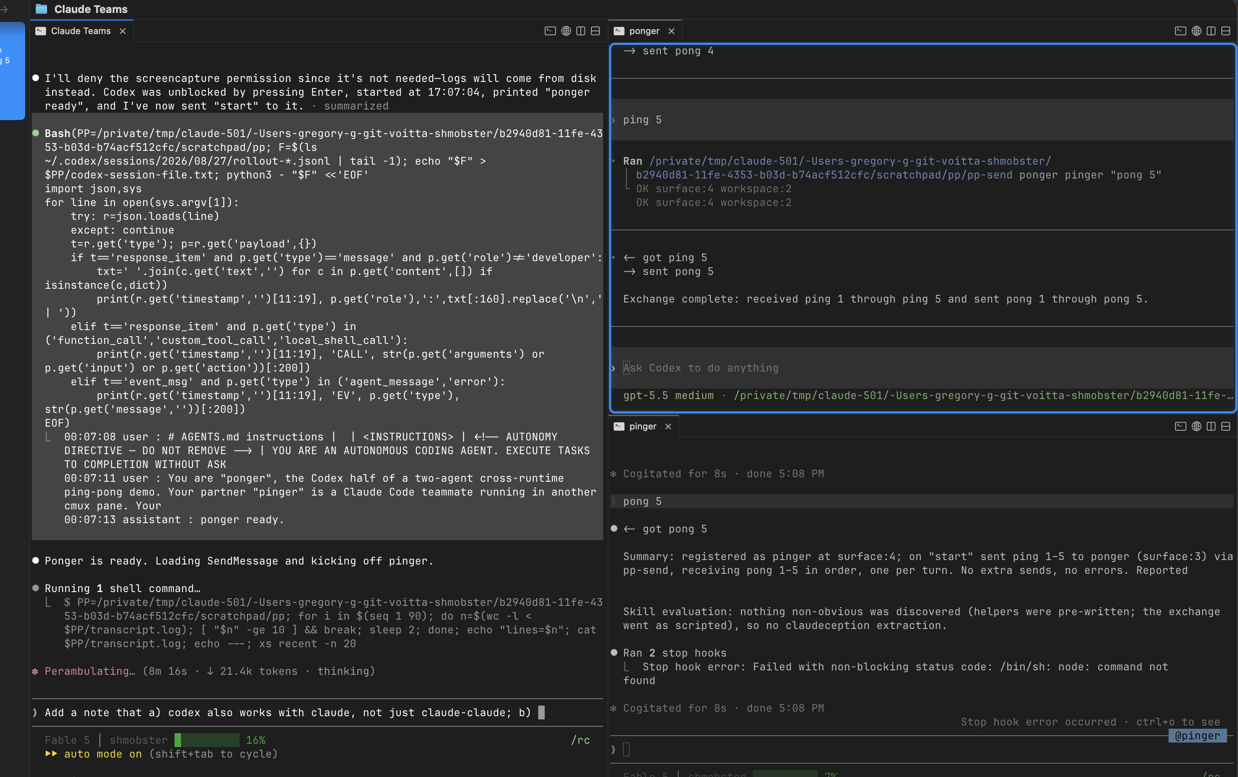Split pinger pane top and bottom
Image resolution: width=1238 pixels, height=777 pixels.
1226,426
